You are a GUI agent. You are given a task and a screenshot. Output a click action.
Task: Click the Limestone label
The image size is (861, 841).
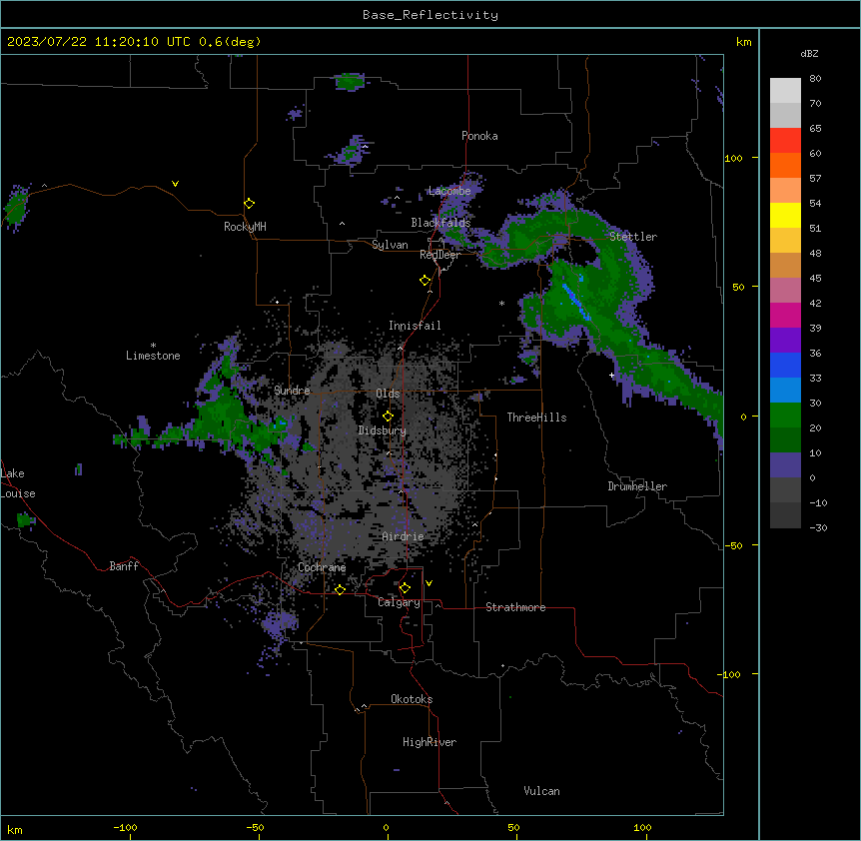click(x=153, y=356)
